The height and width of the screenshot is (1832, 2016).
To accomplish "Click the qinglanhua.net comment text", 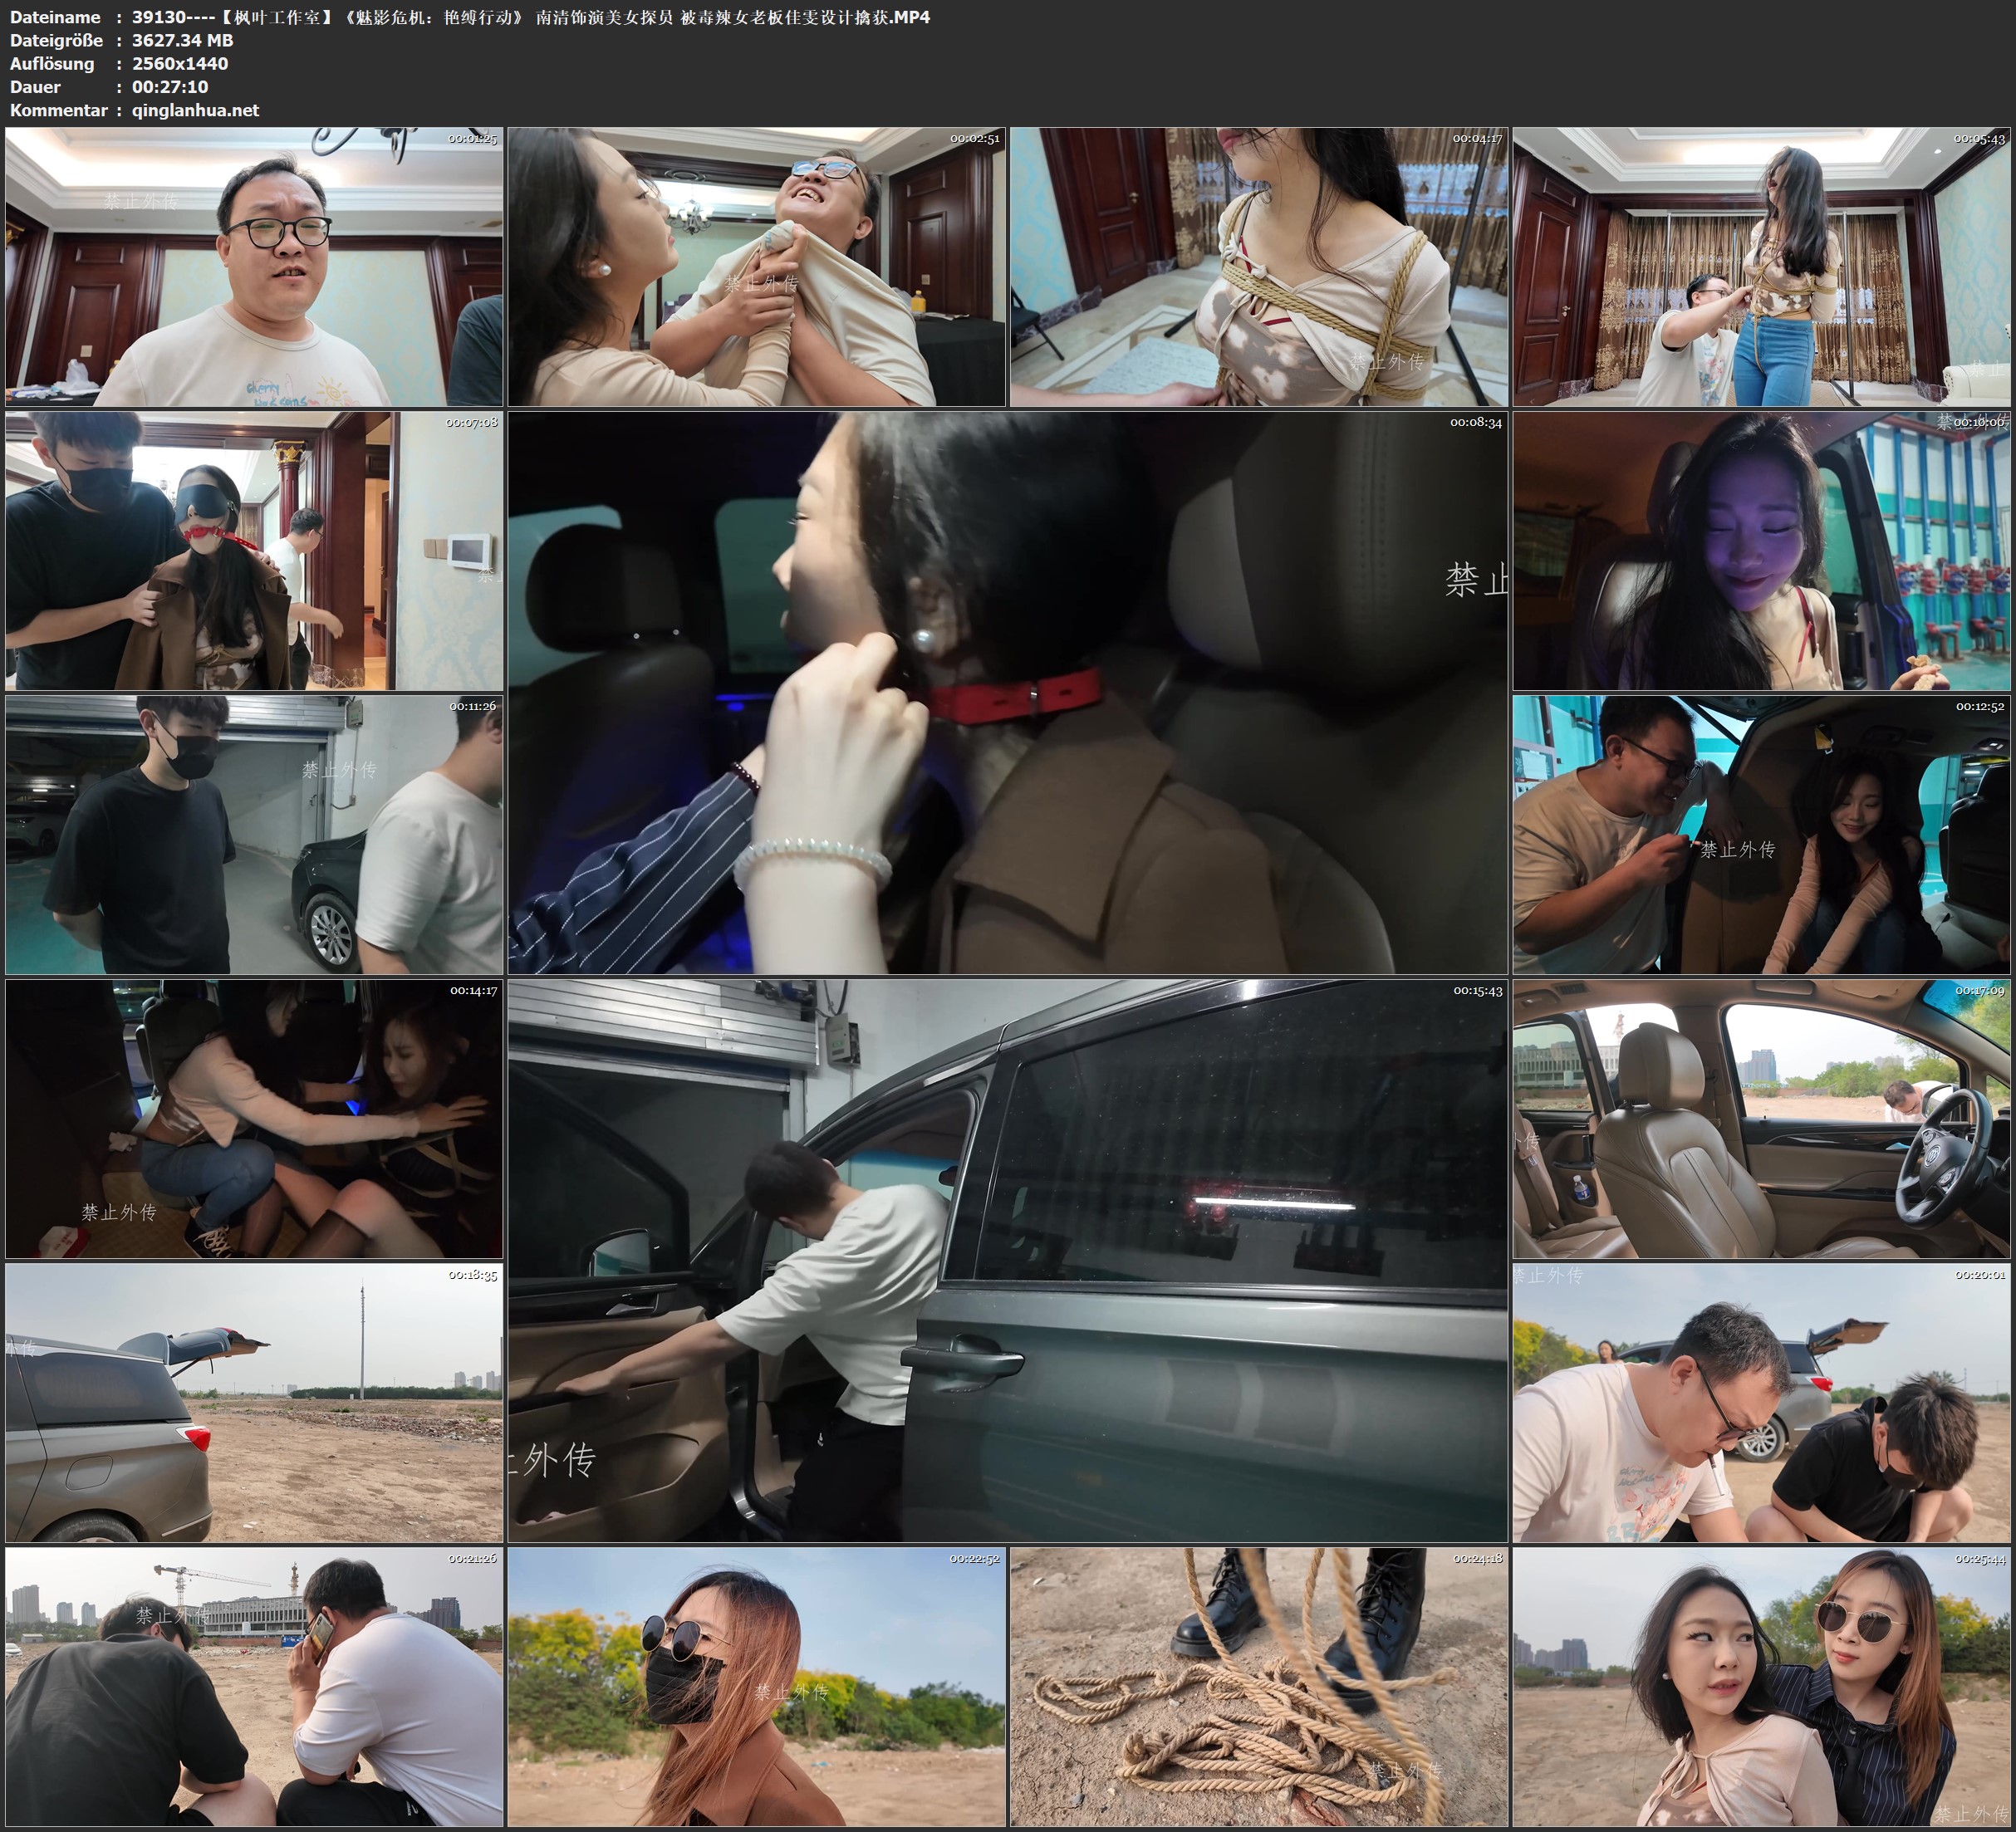I will [195, 110].
